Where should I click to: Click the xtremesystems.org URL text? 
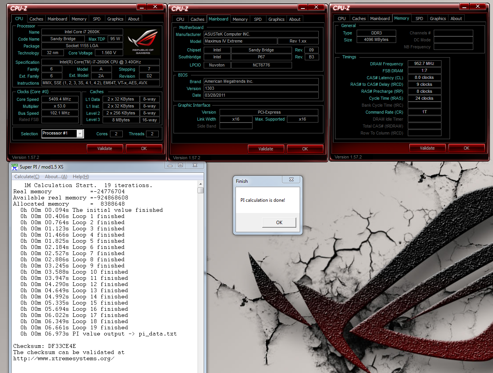click(x=64, y=359)
